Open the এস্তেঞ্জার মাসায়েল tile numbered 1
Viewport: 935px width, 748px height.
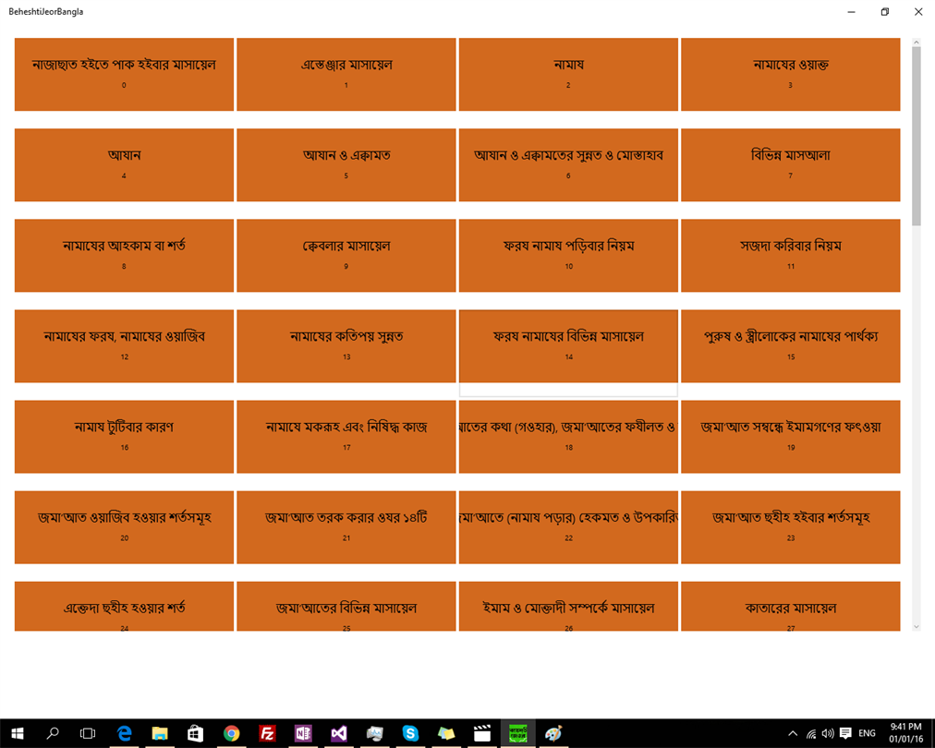346,75
